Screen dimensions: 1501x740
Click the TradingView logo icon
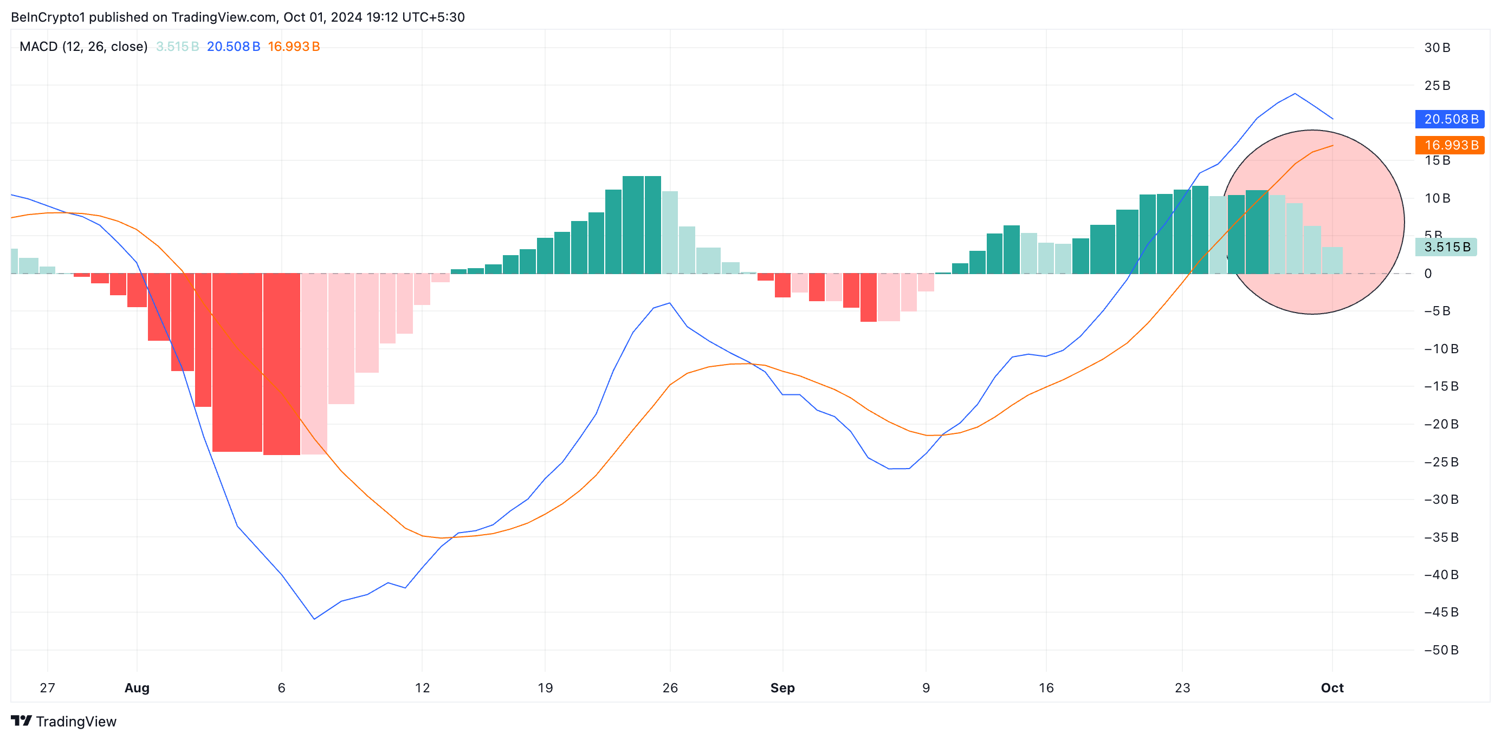coord(22,721)
